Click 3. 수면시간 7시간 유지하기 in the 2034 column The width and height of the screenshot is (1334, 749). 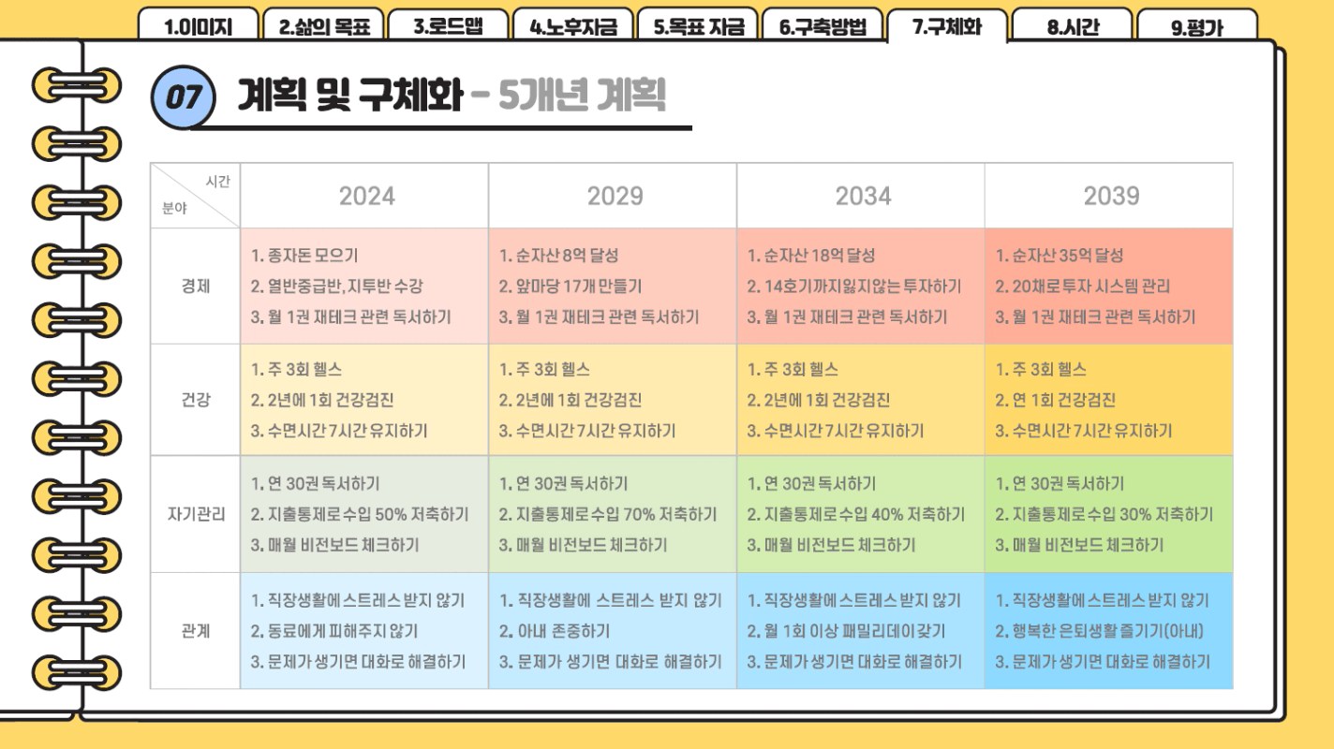tap(836, 432)
